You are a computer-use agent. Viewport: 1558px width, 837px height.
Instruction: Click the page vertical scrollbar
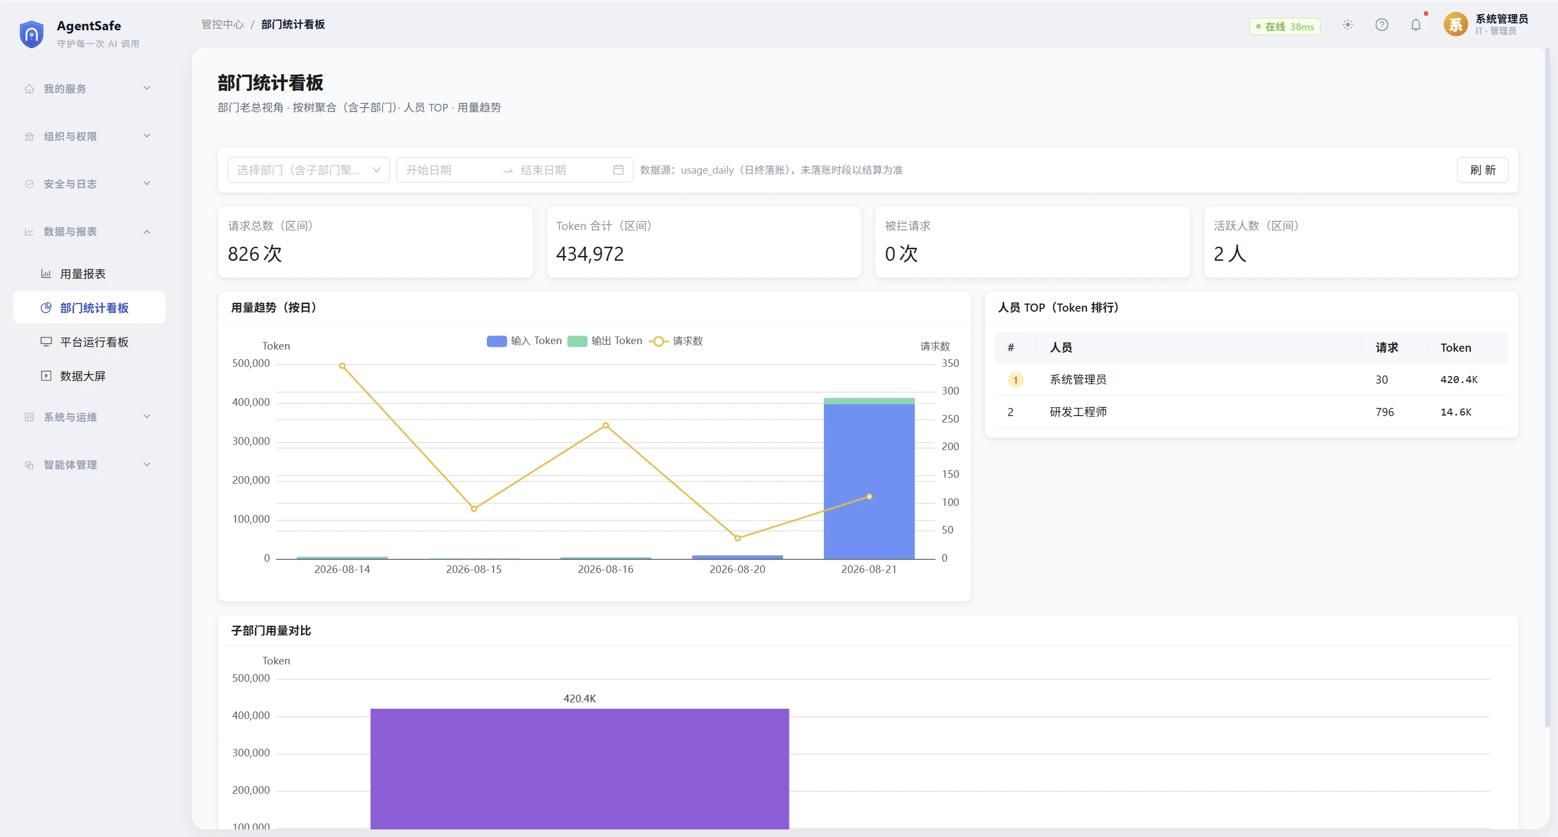point(1547,387)
